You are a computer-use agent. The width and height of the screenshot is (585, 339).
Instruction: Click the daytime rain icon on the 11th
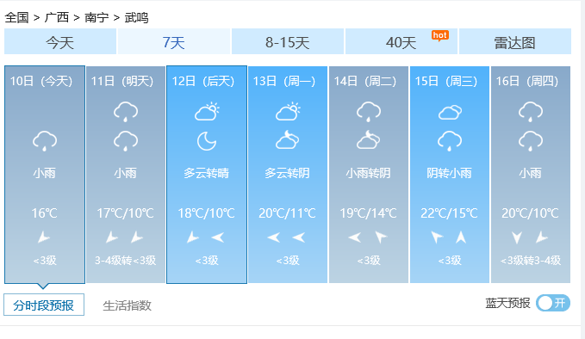pyautogui.click(x=126, y=112)
